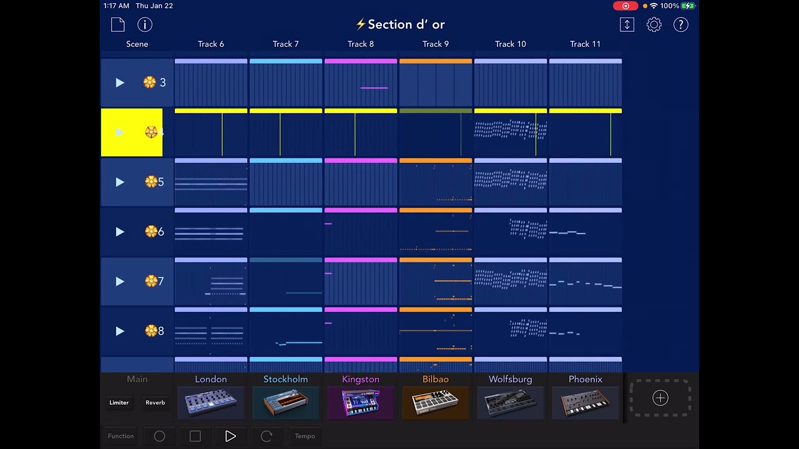Open the Phoenix keyboard synth instrument
The image size is (799, 449).
point(586,403)
